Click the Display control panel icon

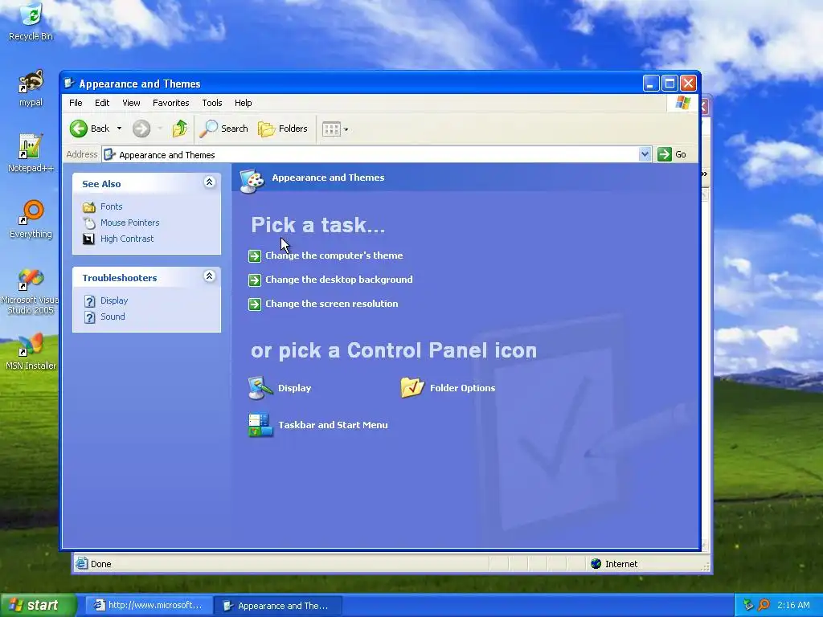point(260,388)
